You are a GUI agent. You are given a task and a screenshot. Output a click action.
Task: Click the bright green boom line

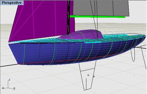tap(98, 17)
